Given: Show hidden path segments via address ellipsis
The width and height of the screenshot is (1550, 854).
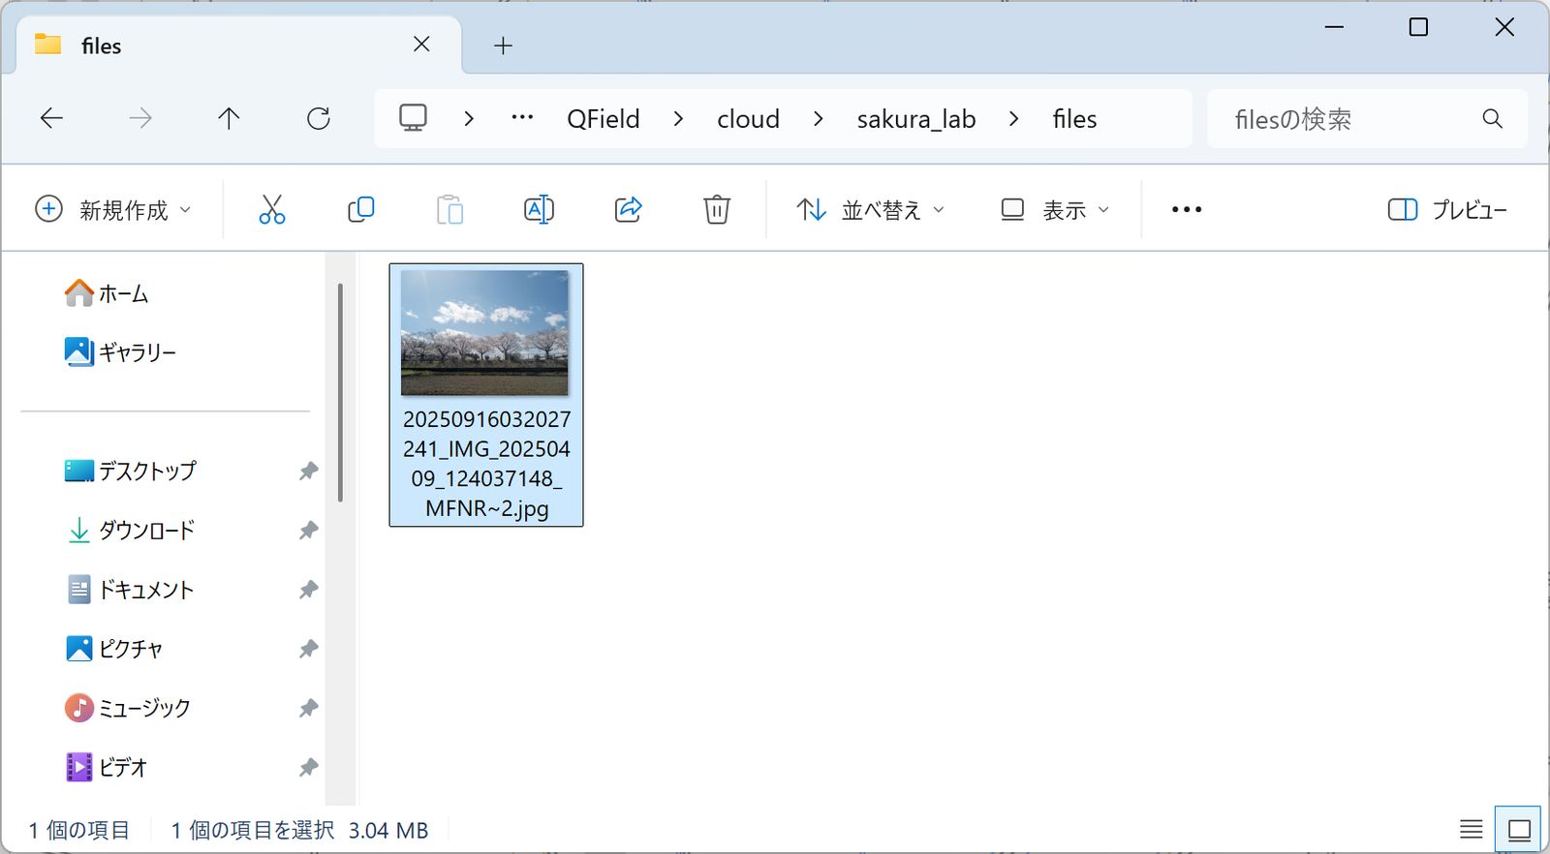Looking at the screenshot, I should [522, 118].
